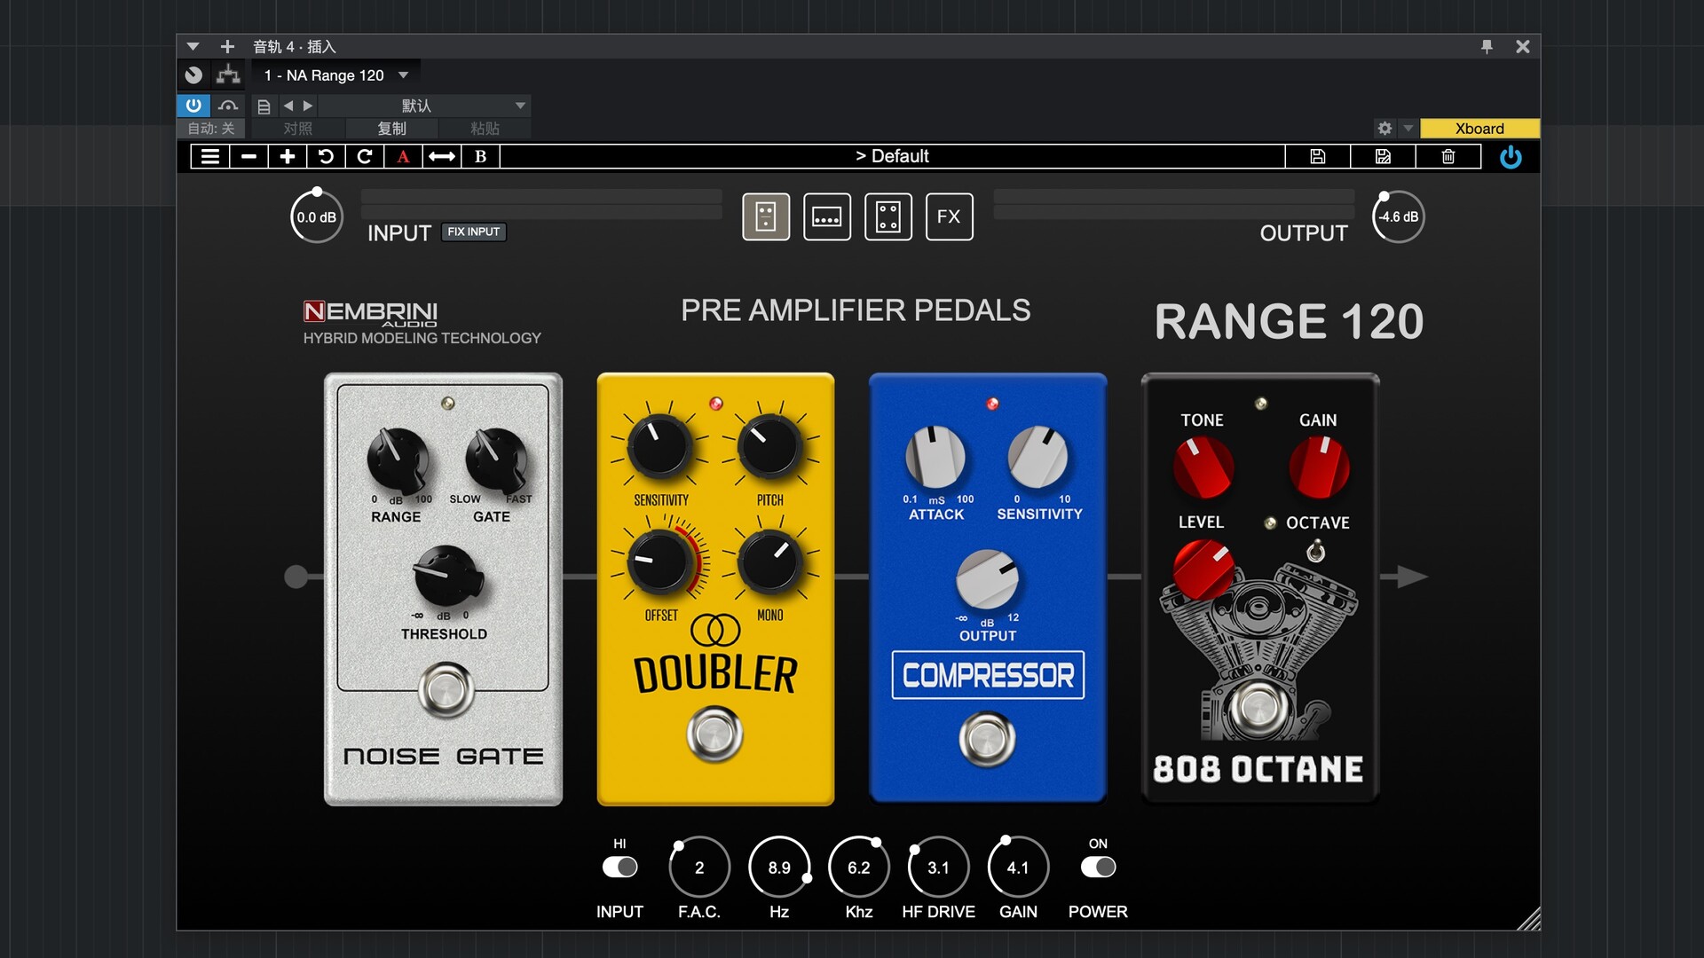Toggle the Compressor footswitch
This screenshot has width=1704, height=958.
coord(987,738)
